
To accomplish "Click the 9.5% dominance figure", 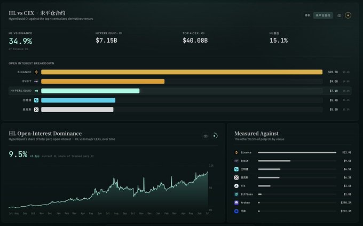I will pos(18,154).
